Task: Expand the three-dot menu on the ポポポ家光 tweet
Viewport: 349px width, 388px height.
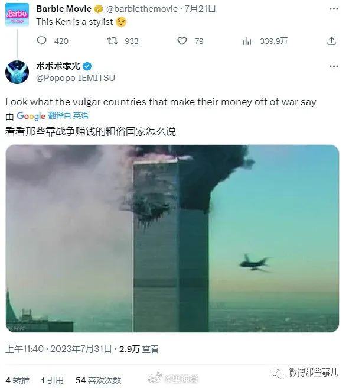Action: coord(334,66)
